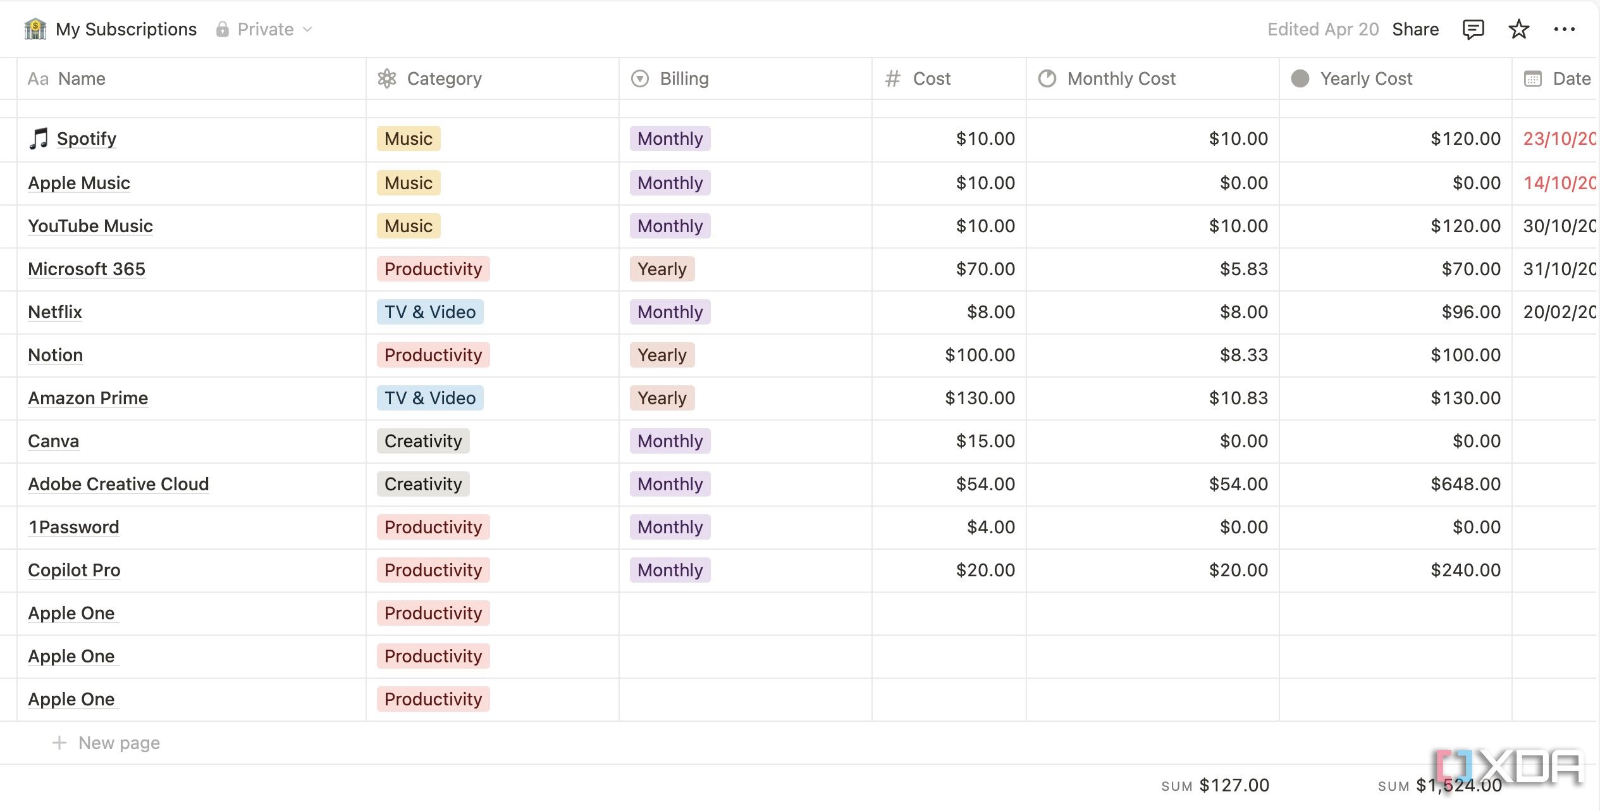1600x811 pixels.
Task: Open the three-dot more options menu
Action: point(1564,29)
